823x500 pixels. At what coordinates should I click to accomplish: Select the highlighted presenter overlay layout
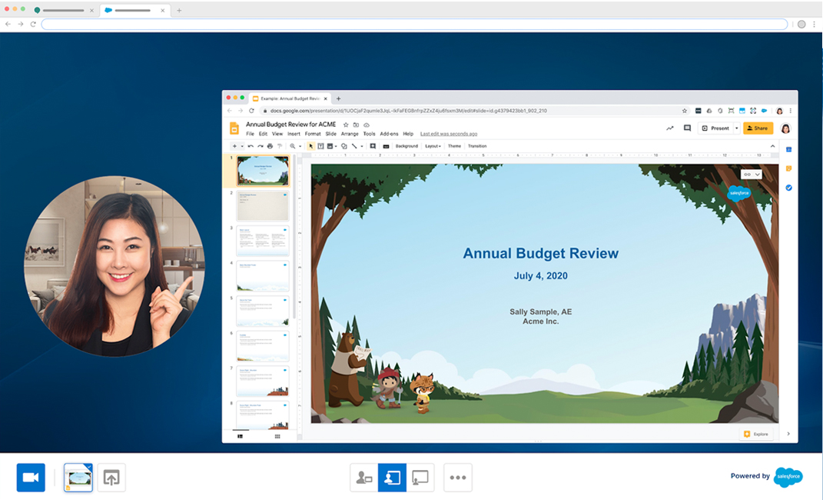tap(392, 478)
